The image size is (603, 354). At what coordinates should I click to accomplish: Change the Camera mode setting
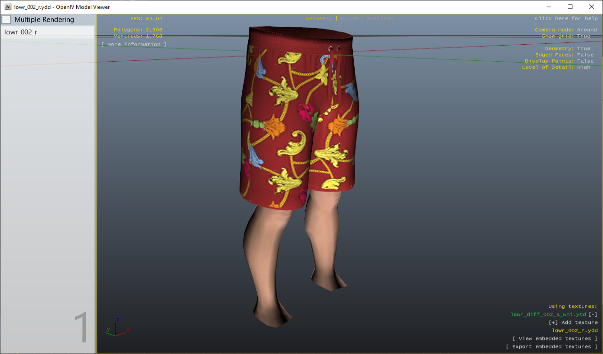tap(587, 29)
